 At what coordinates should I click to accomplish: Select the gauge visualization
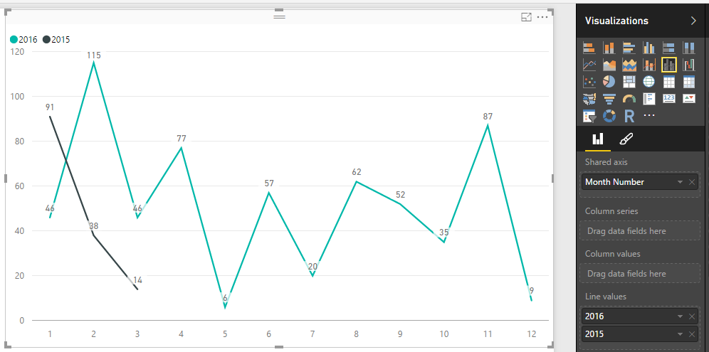pyautogui.click(x=629, y=99)
